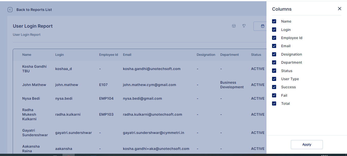Image resolution: width=347 pixels, height=156 pixels.
Task: Click the back arrow icon
Action: (x=10, y=10)
